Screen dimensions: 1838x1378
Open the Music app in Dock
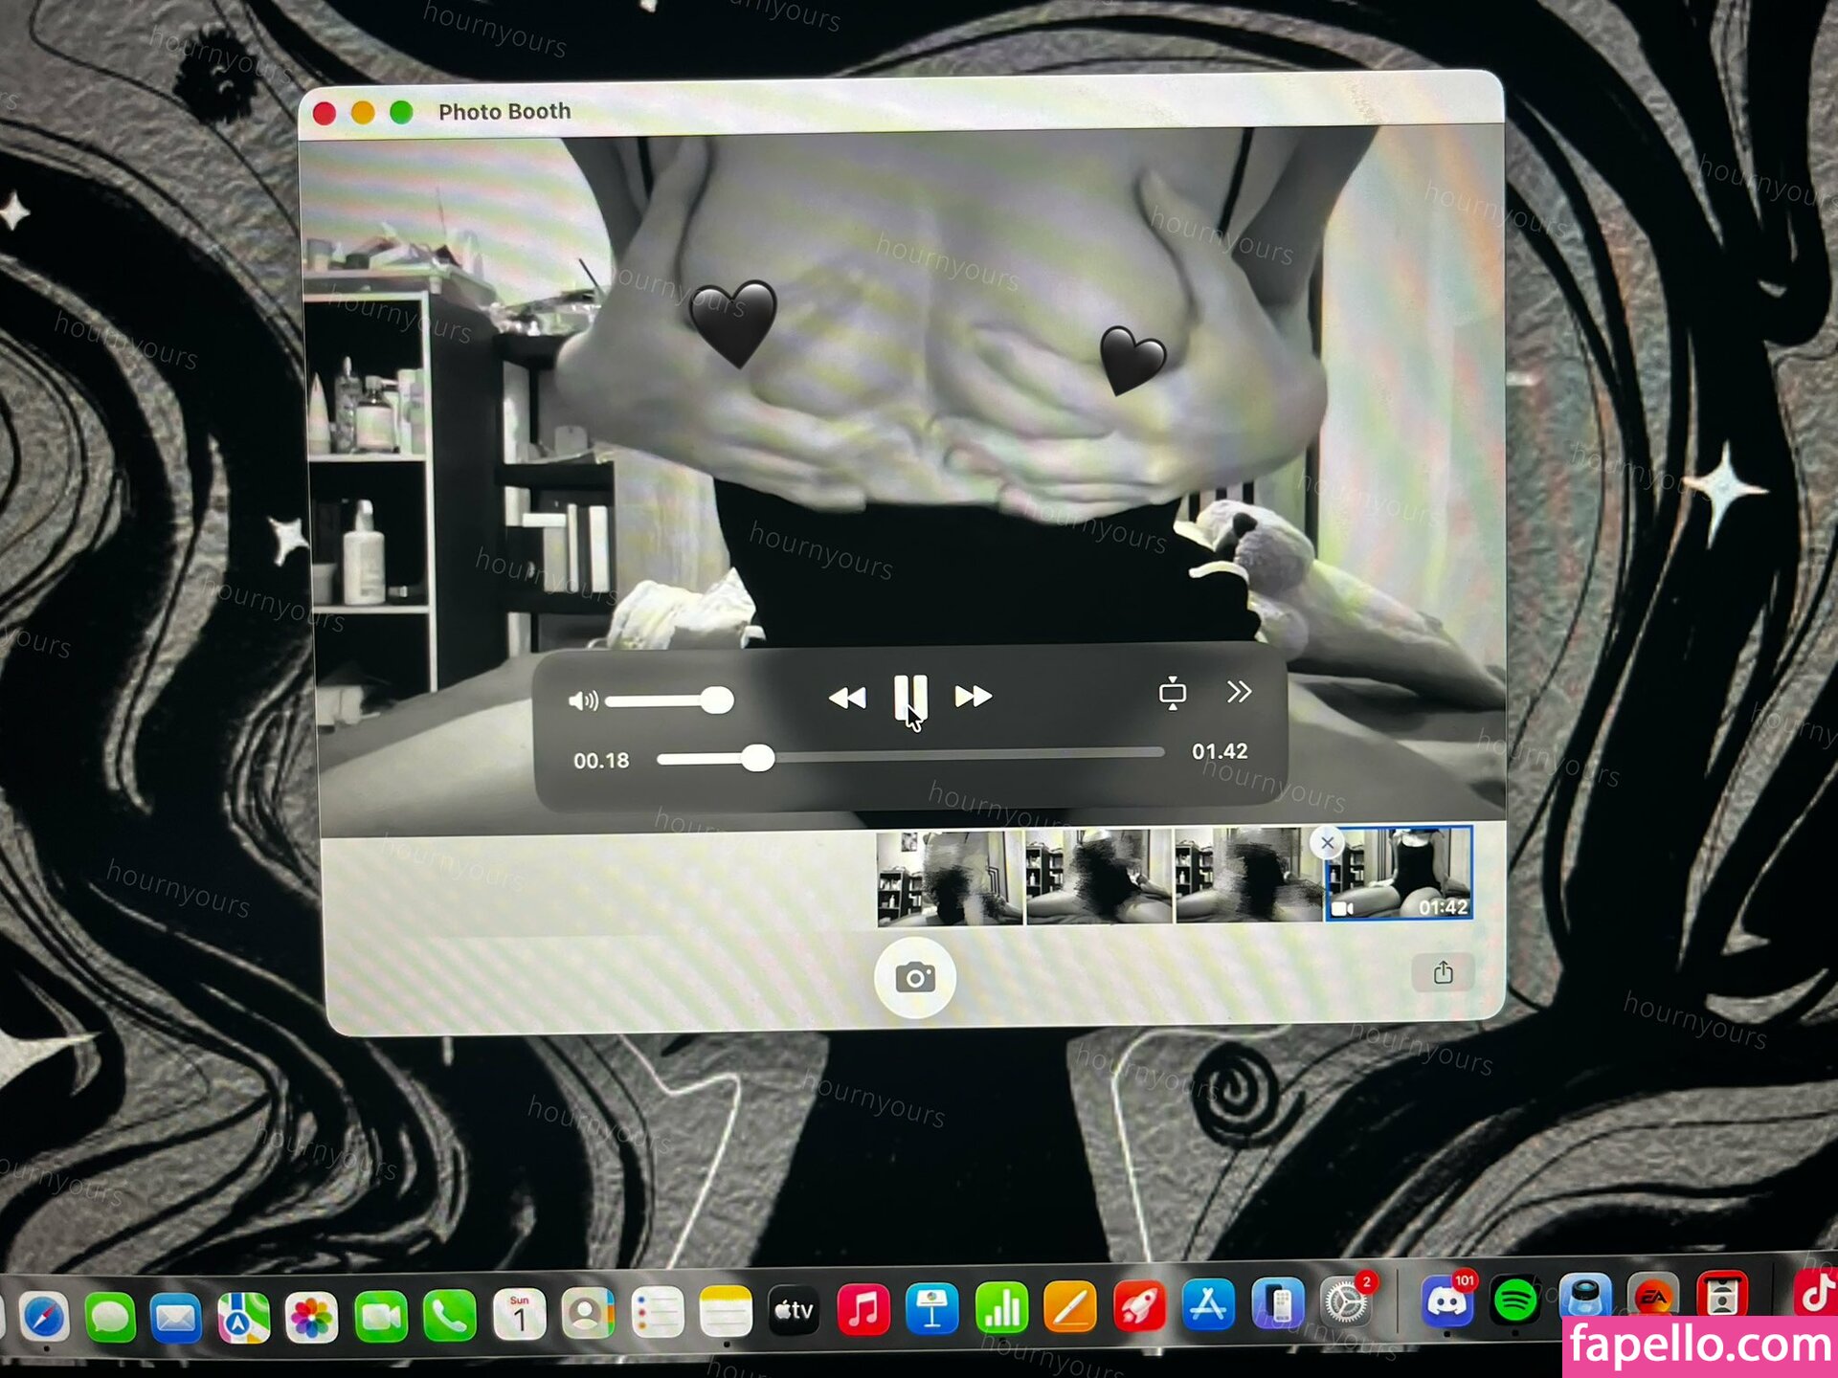863,1308
